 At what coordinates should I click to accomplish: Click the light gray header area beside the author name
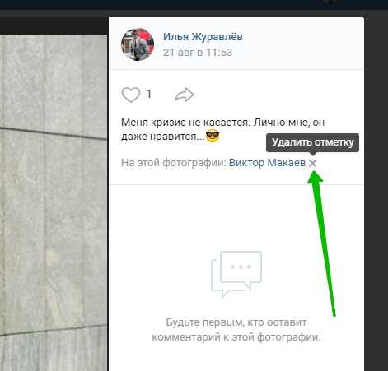click(302, 44)
